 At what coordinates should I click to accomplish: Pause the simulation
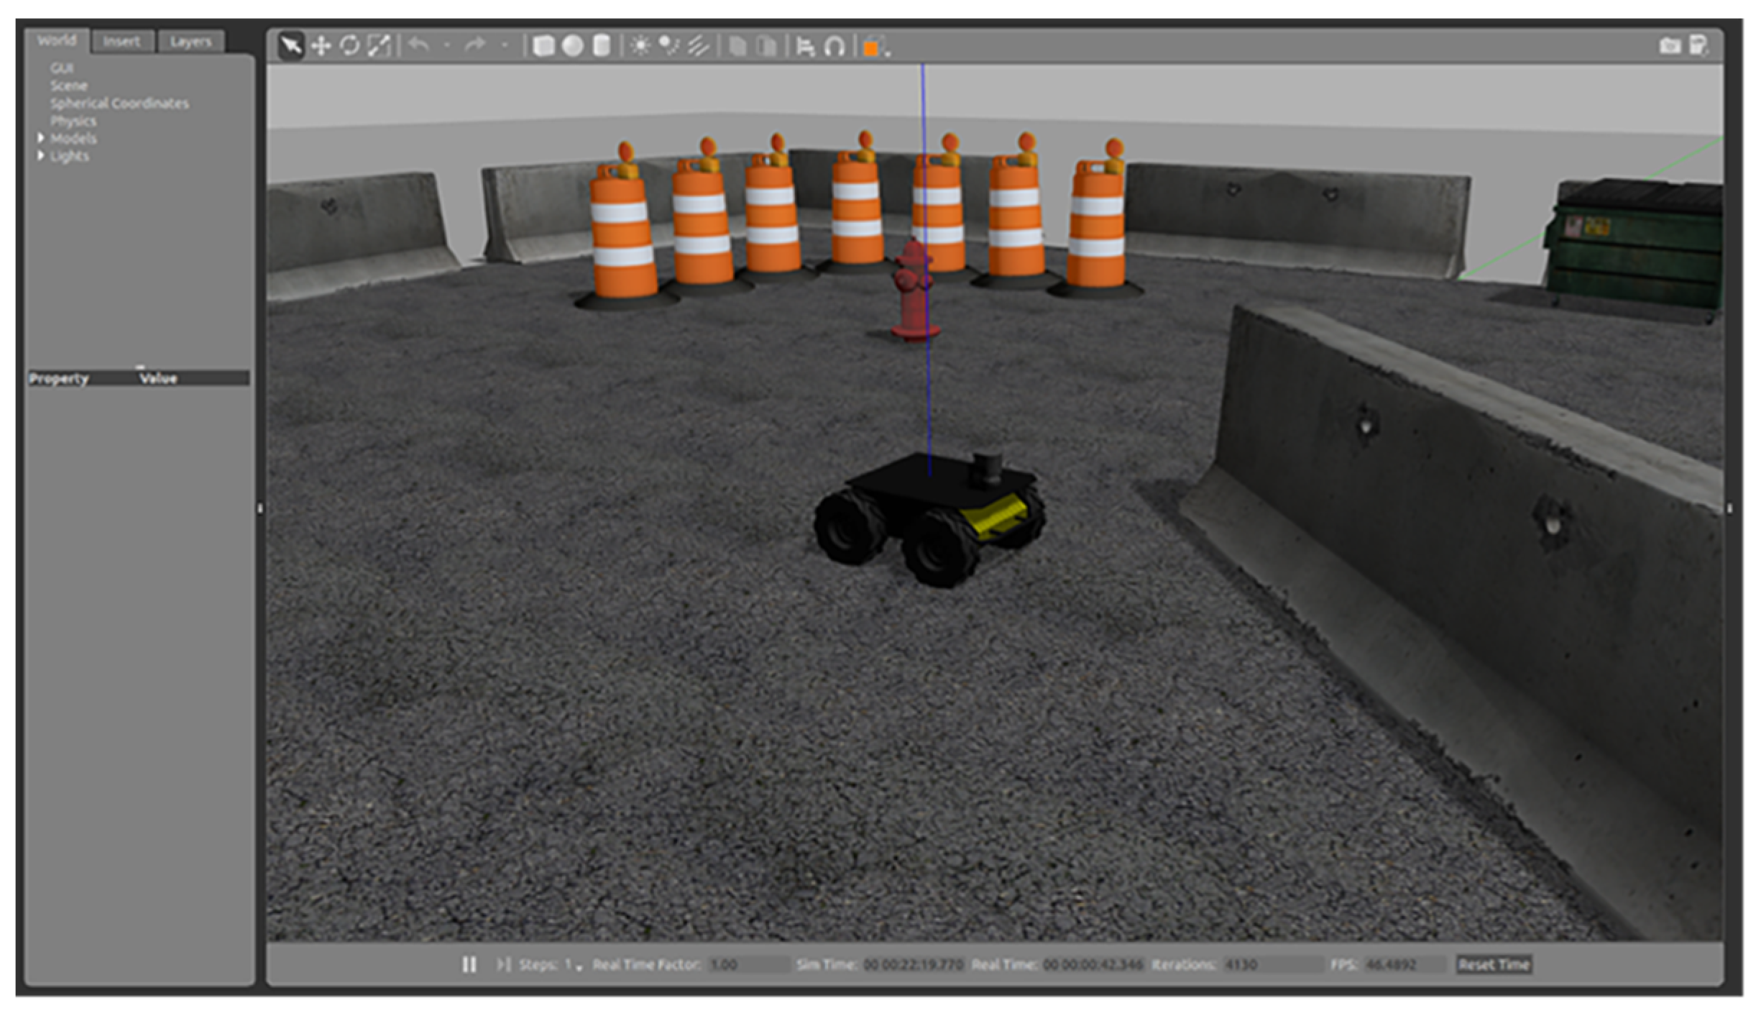click(469, 964)
